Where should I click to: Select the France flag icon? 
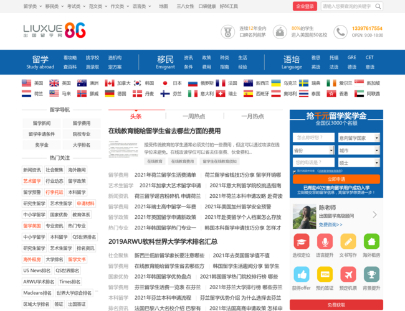221,83
